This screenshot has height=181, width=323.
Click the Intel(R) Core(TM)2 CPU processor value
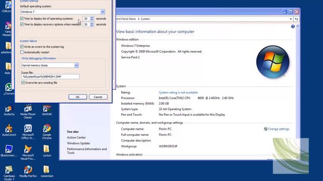point(196,98)
